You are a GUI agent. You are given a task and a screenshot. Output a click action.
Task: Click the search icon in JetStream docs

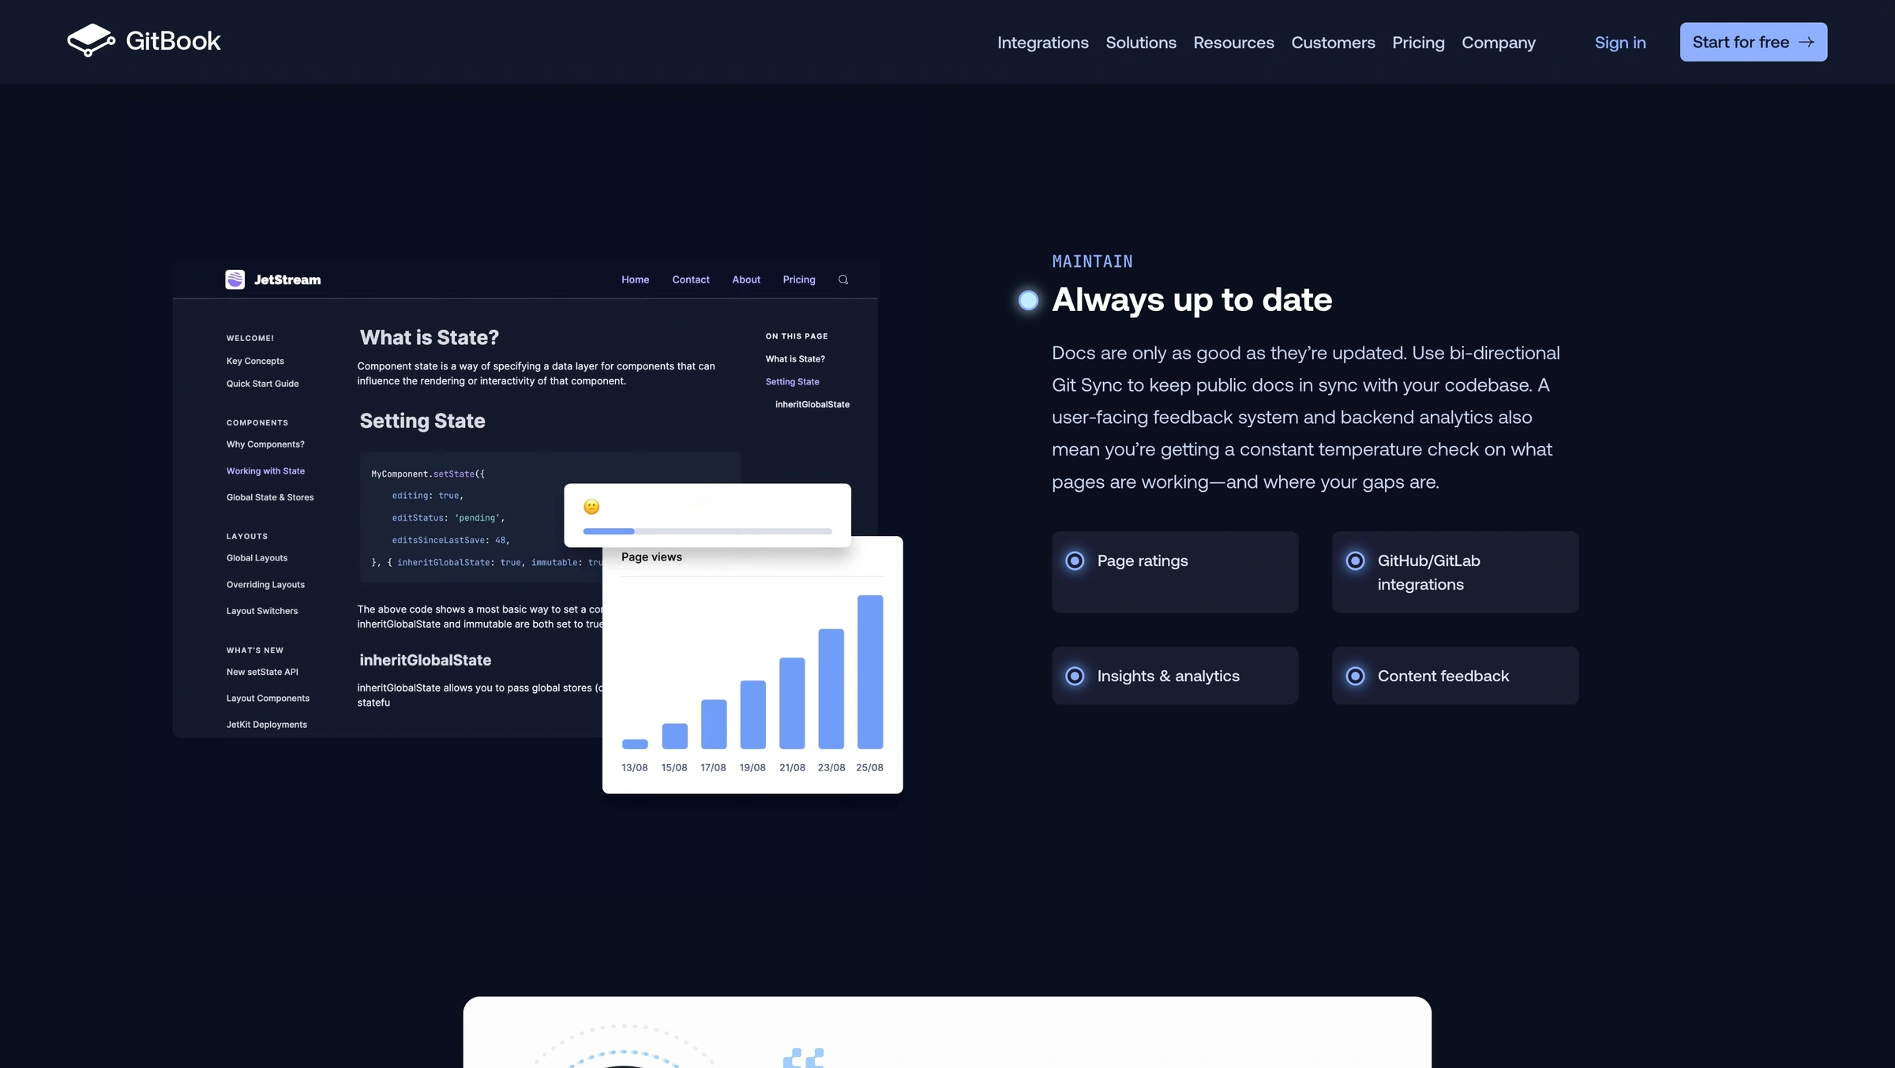[x=843, y=279]
